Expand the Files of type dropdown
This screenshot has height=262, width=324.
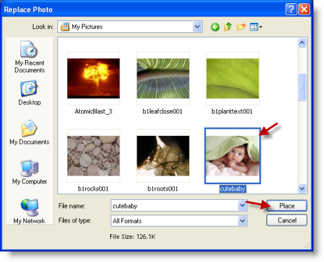tap(242, 220)
